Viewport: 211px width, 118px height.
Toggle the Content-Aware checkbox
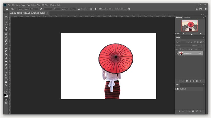point(116,9)
